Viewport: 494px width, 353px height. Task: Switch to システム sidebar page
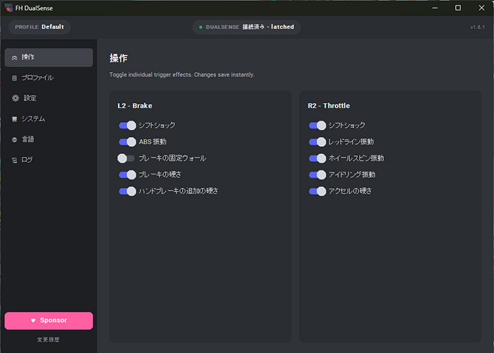[49, 119]
